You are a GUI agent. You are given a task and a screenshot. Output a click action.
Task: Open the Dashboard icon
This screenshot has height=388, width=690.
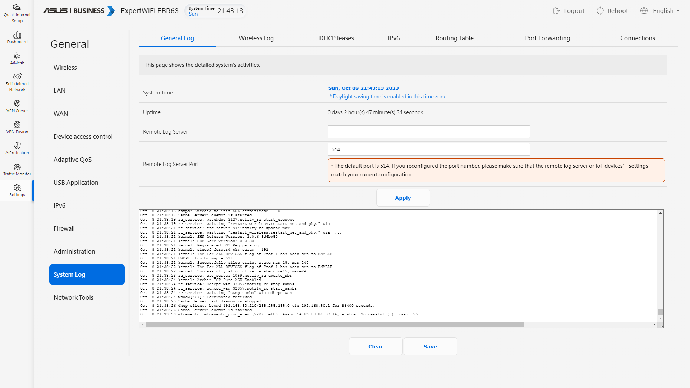(x=17, y=35)
